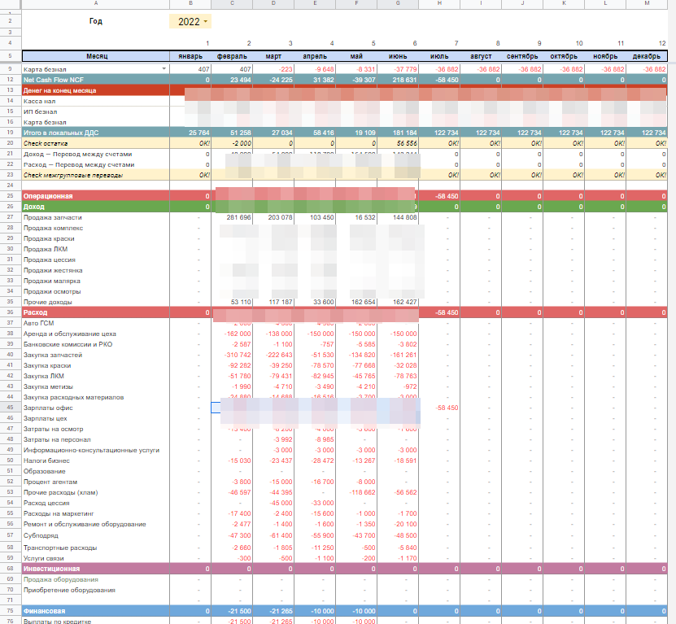Select Налоги бизнес апрель value -28 472

click(315, 460)
